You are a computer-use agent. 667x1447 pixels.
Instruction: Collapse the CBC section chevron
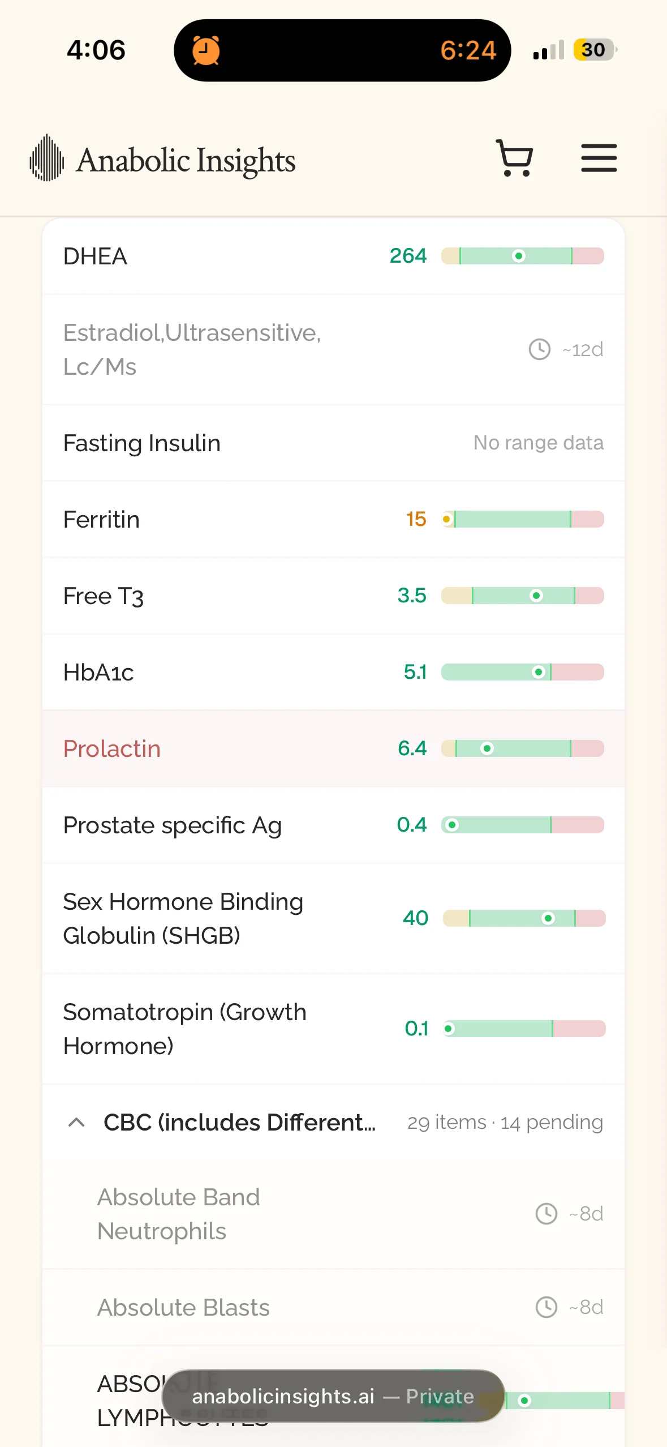pyautogui.click(x=76, y=1122)
